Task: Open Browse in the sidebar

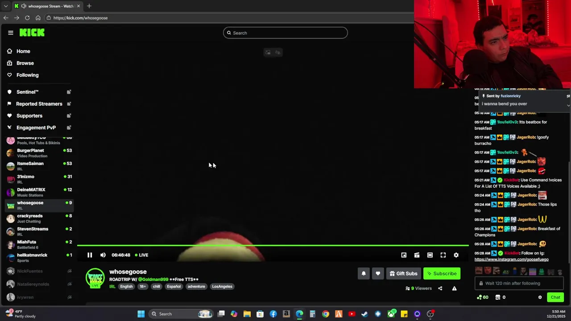Action: coord(25,63)
